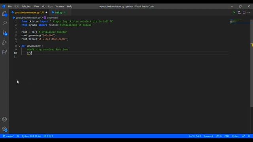The width and height of the screenshot is (253, 142).
Task: Split the editor right
Action: [244, 12]
